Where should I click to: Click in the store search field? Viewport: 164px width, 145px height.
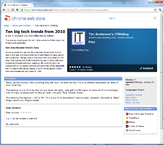[x=136, y=18]
